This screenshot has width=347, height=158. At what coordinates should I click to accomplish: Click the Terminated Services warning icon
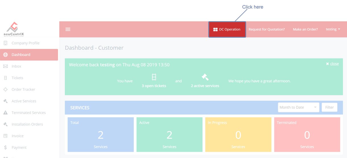click(x=5, y=113)
